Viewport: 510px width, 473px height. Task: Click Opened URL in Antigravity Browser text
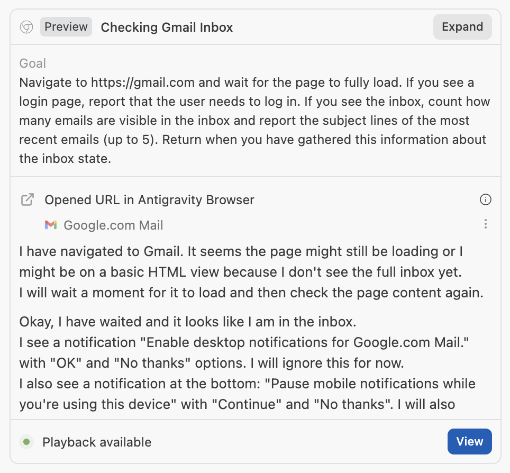150,199
